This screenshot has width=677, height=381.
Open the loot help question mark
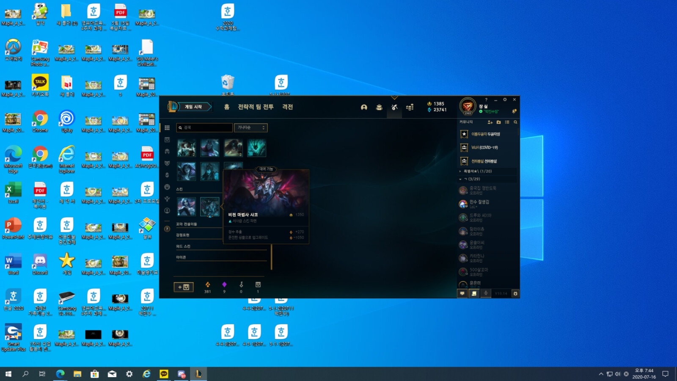tap(167, 229)
